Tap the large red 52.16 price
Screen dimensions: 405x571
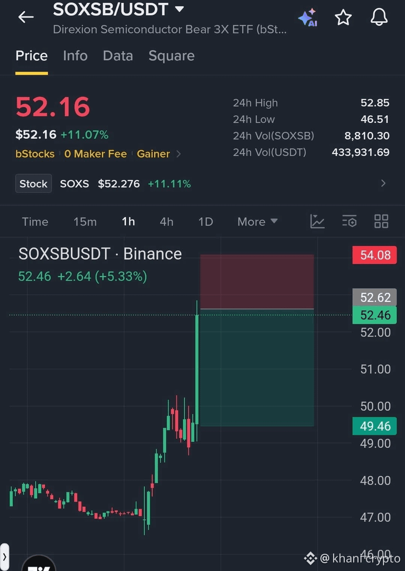coord(53,107)
